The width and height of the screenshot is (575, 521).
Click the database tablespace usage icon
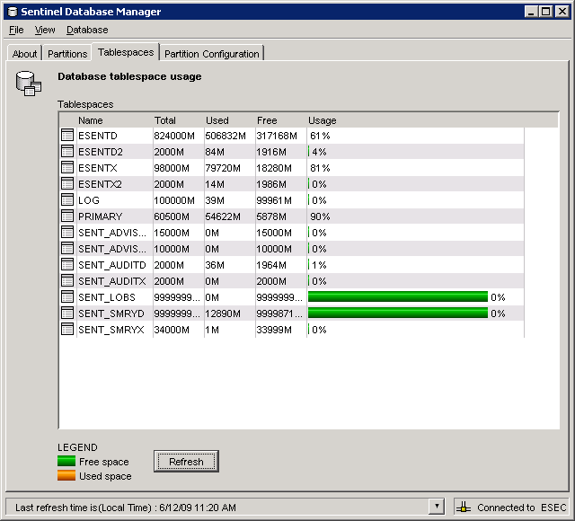click(29, 84)
